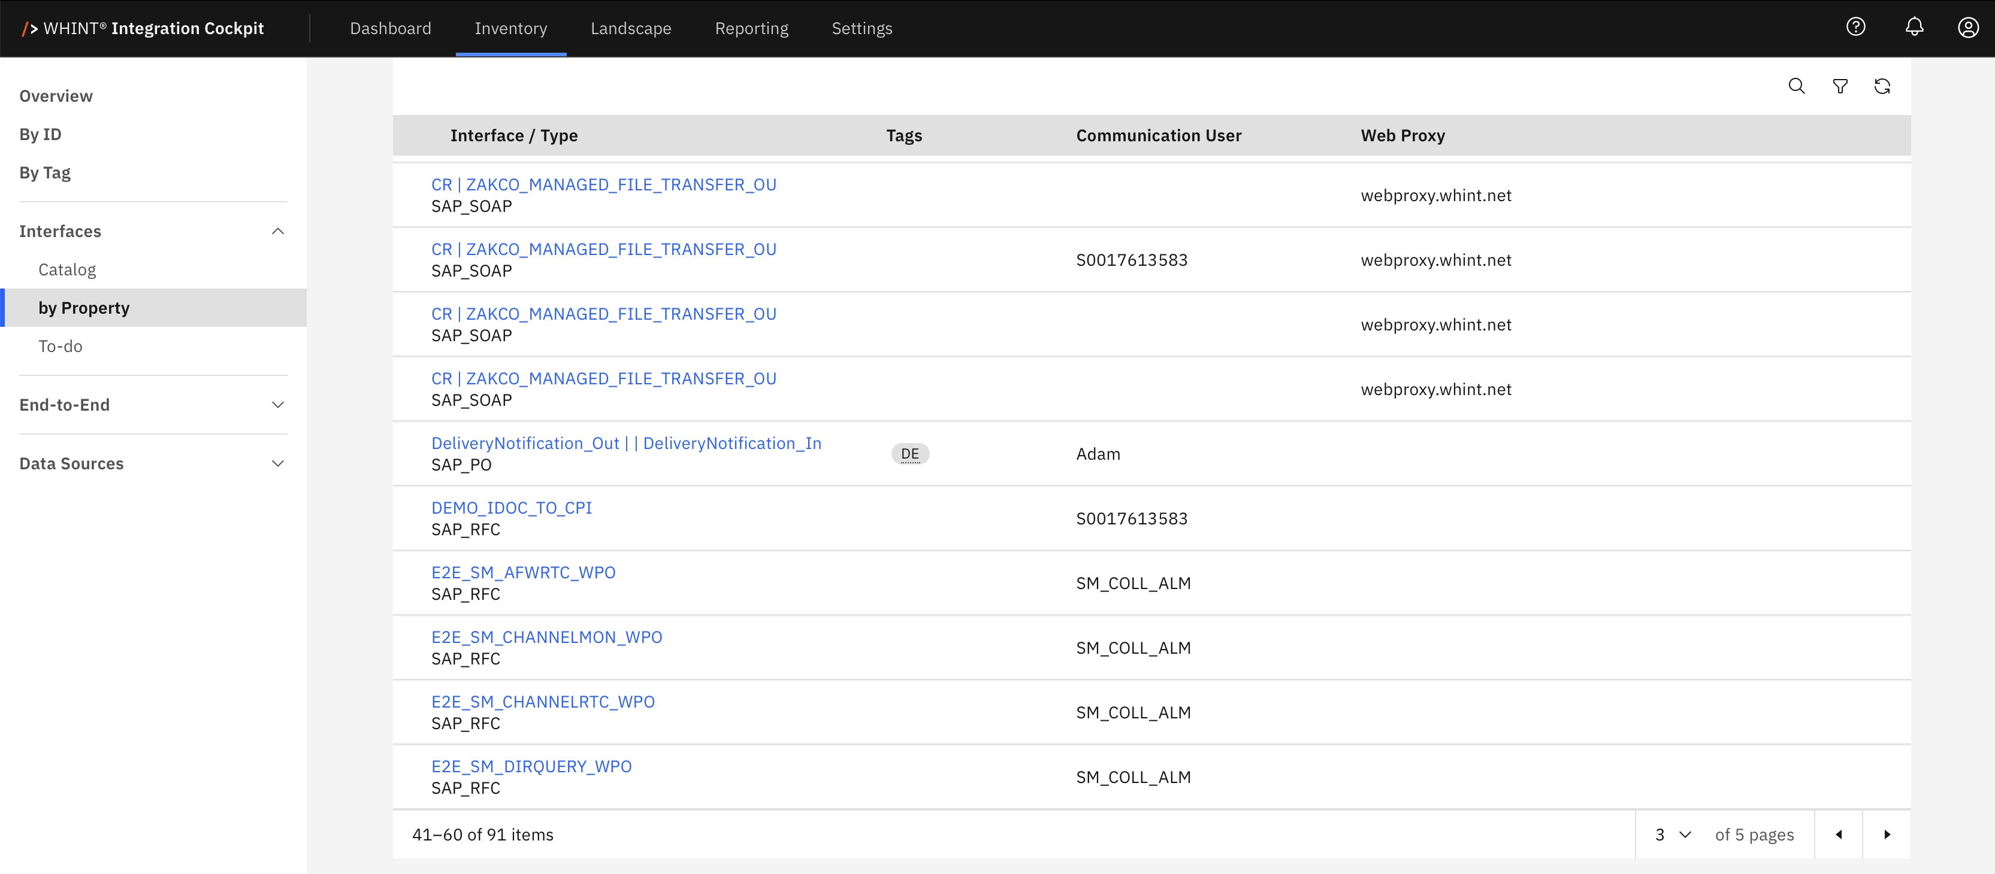Switch to the Reporting tab
The image size is (1995, 874).
coord(751,29)
